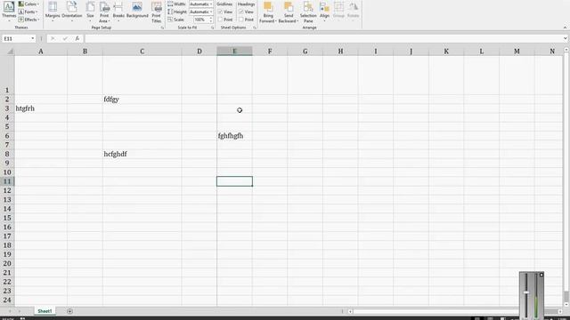Click the vertical scrollbar down arrow
This screenshot has width=570, height=320.
pyautogui.click(x=566, y=304)
